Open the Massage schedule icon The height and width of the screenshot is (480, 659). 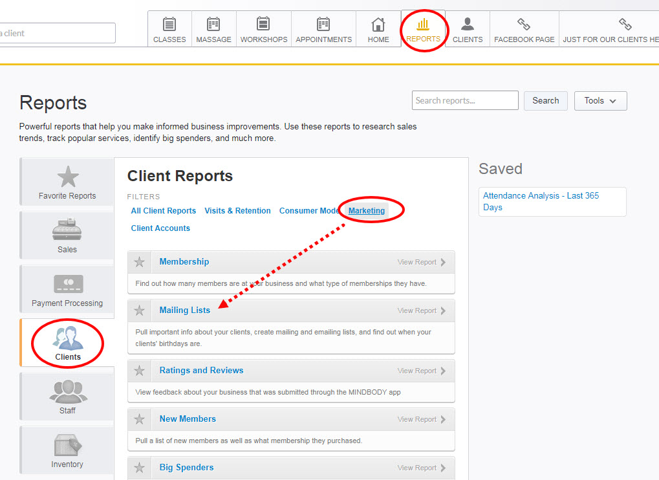(213, 25)
